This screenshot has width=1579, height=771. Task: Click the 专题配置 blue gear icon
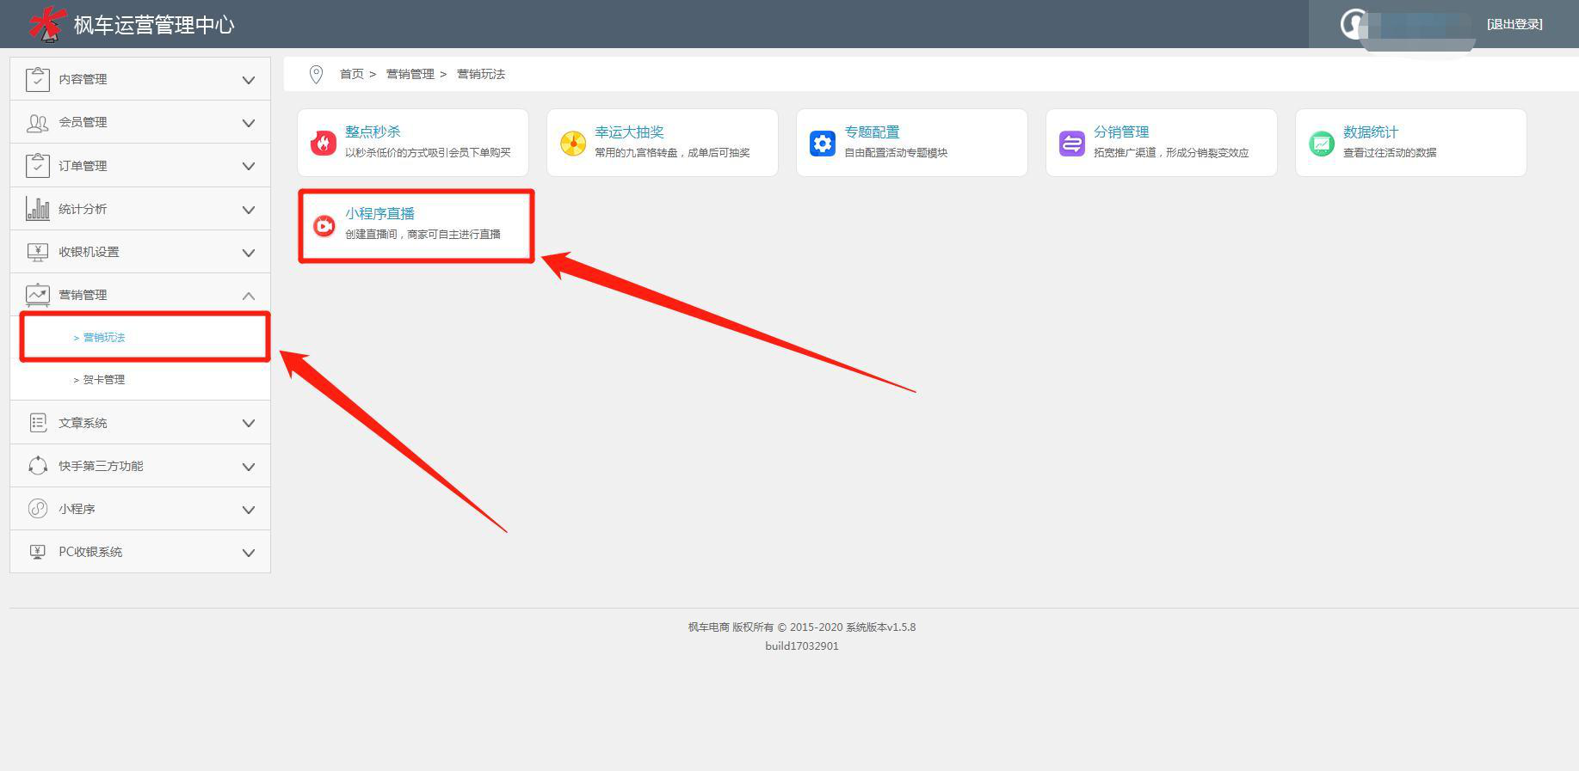pyautogui.click(x=823, y=143)
